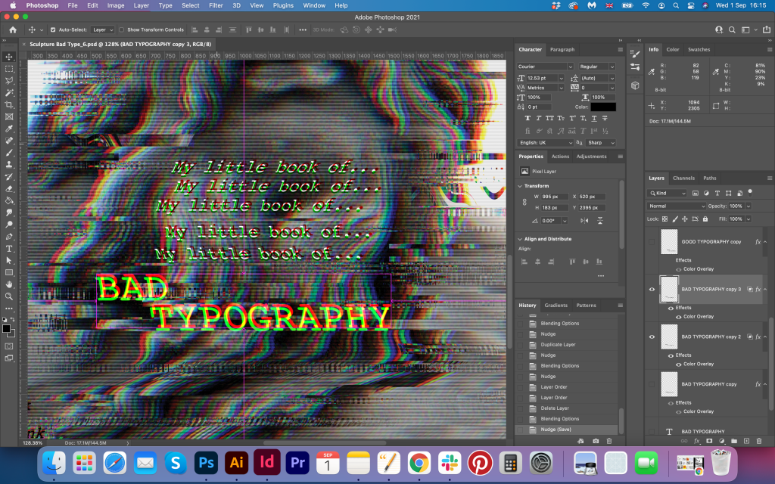Click the text Color swatch in Character
The height and width of the screenshot is (484, 775).
tap(603, 107)
